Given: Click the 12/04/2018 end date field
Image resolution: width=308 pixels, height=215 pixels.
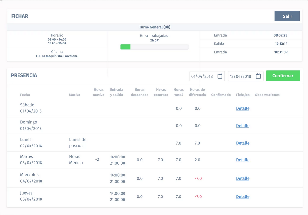Looking at the screenshot, I should coord(241,76).
